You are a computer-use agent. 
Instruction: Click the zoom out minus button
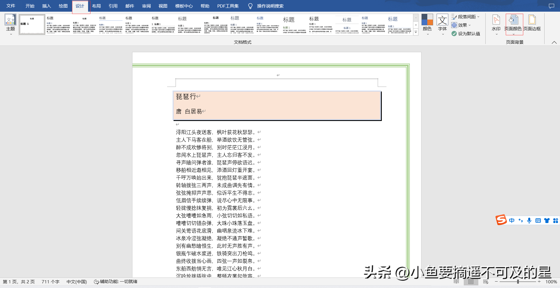(496, 282)
